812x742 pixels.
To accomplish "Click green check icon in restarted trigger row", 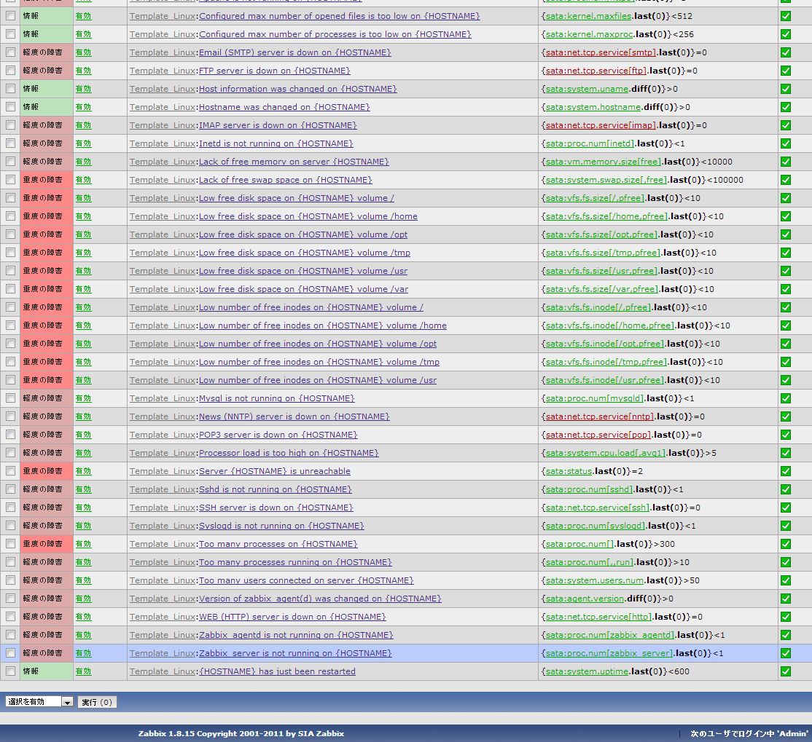I will (785, 671).
